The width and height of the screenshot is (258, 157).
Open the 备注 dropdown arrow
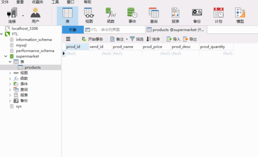pyautogui.click(x=127, y=39)
